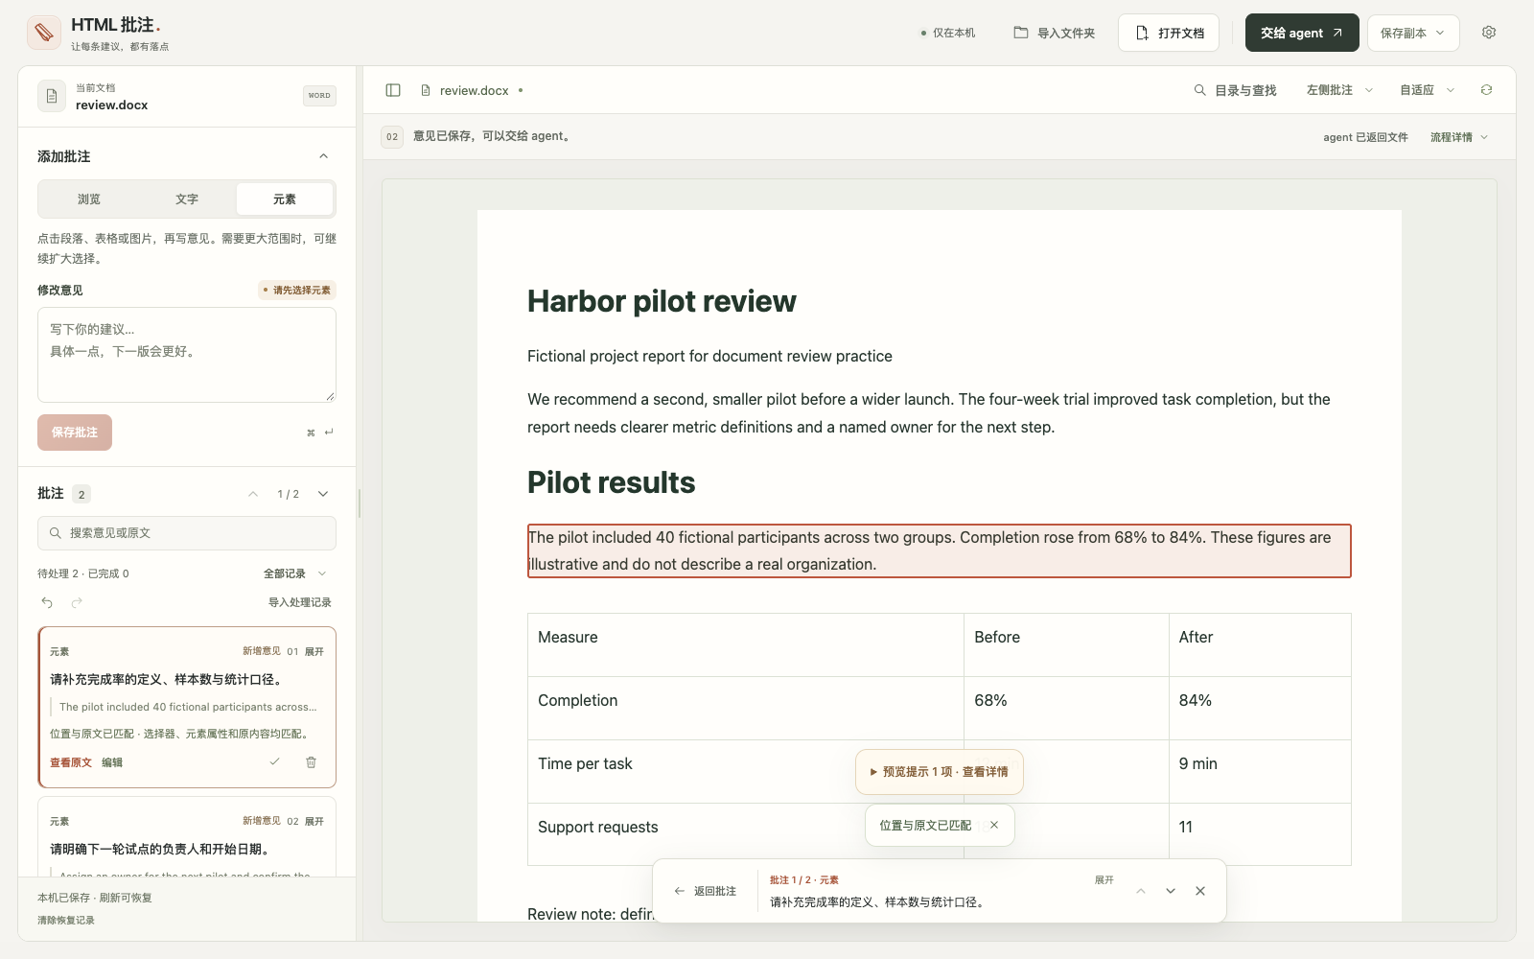Viewport: 1534px width, 959px height.
Task: Click the 导入处理记录 link
Action: [300, 602]
